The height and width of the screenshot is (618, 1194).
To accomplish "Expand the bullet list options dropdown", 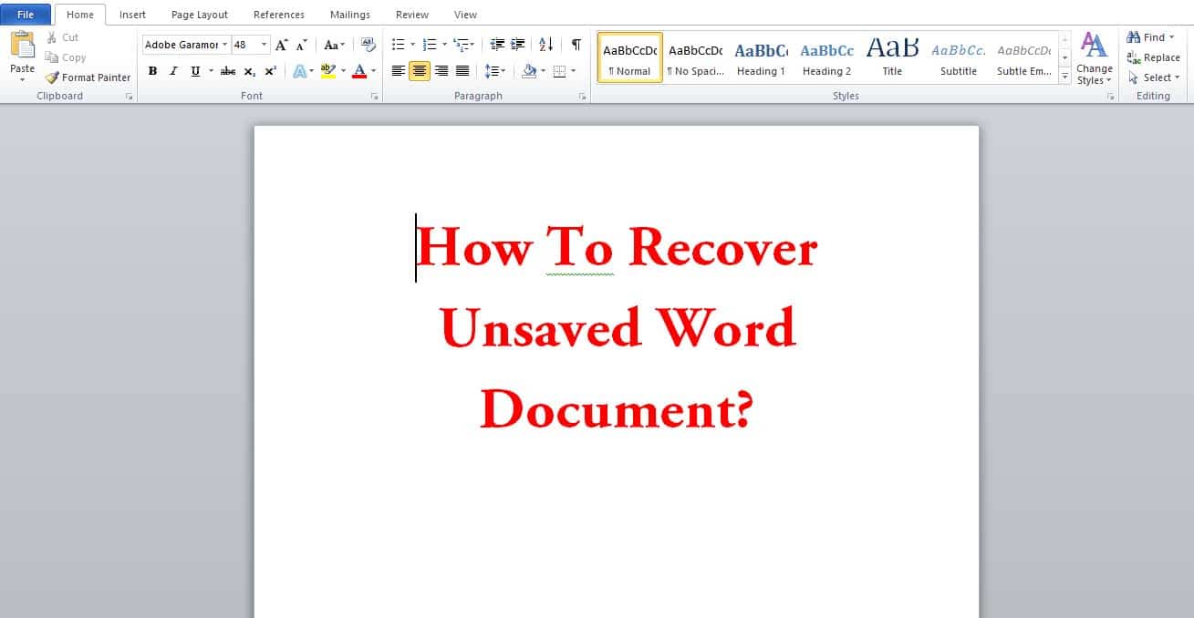I will click(411, 43).
